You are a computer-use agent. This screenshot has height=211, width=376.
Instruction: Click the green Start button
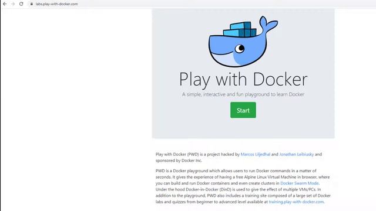tap(243, 110)
